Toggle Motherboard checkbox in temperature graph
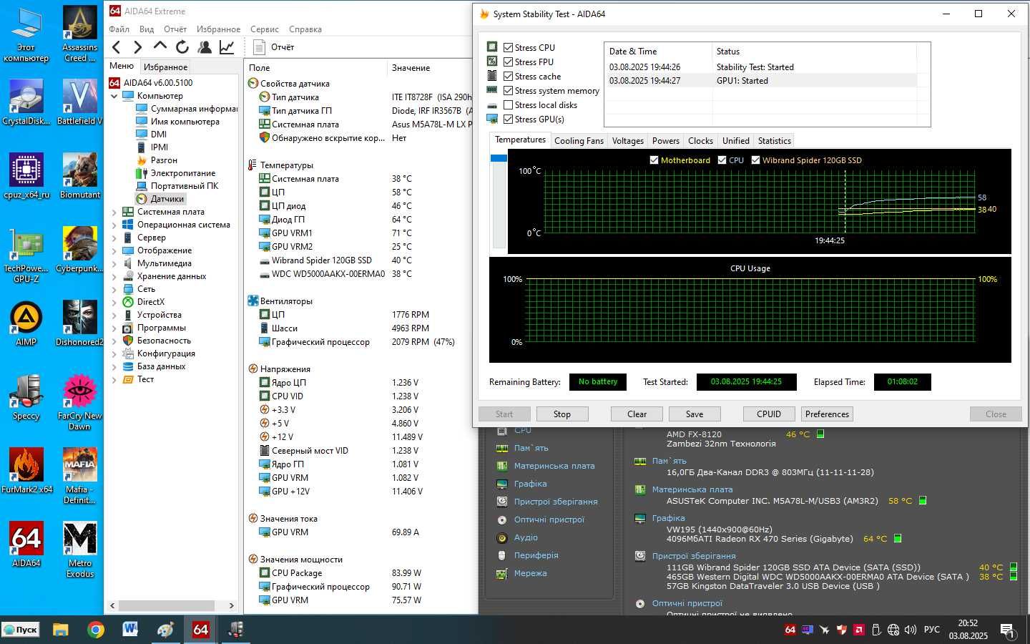This screenshot has width=1030, height=644. click(654, 160)
